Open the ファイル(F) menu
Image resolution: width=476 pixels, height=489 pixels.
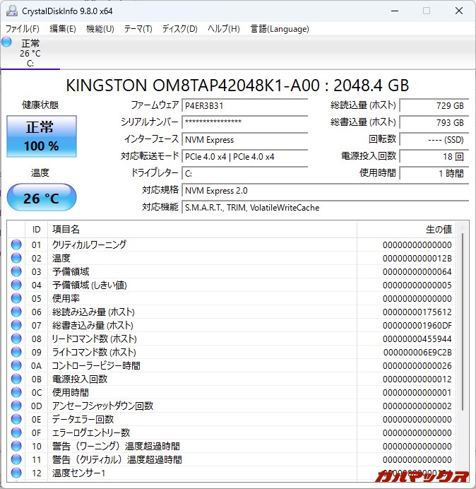[23, 29]
